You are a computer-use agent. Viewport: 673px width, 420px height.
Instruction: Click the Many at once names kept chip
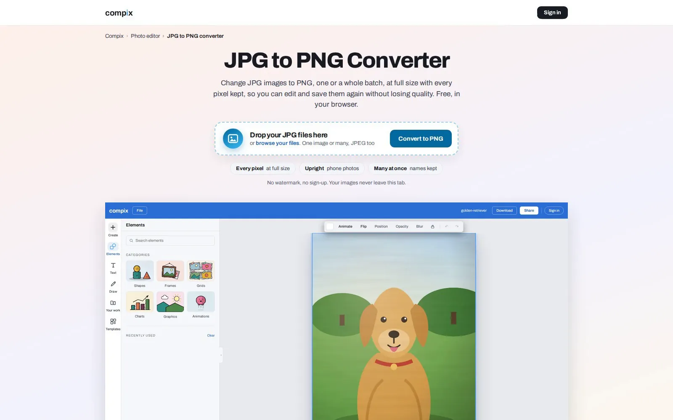pyautogui.click(x=405, y=168)
